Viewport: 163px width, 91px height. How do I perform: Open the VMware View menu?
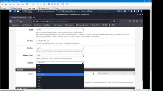click(x=10, y=4)
